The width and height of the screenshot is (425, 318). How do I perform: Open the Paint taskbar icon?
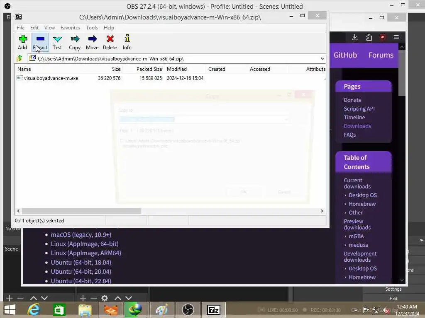pos(162,310)
